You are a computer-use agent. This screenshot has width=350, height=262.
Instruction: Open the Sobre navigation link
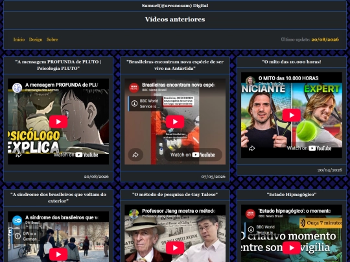(52, 39)
